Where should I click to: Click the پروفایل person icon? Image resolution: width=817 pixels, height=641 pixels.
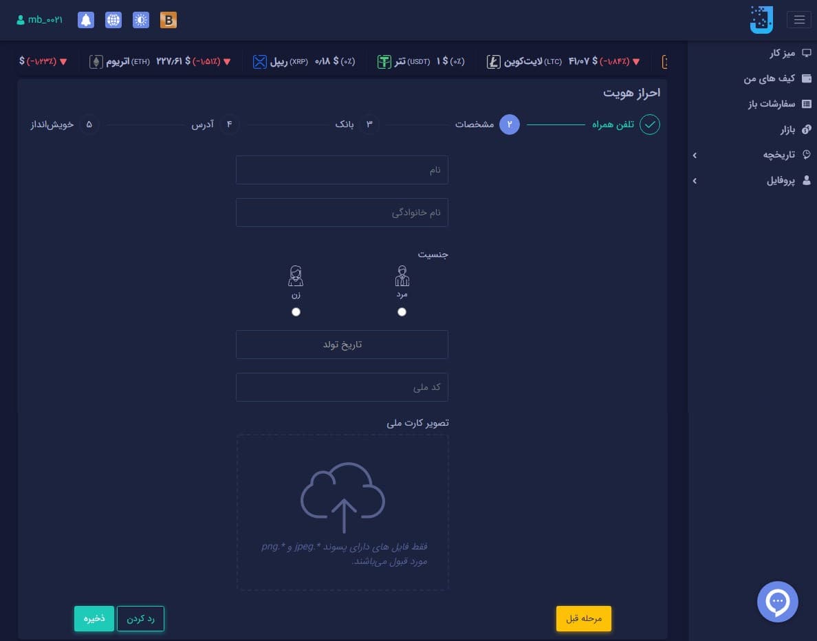(x=807, y=180)
